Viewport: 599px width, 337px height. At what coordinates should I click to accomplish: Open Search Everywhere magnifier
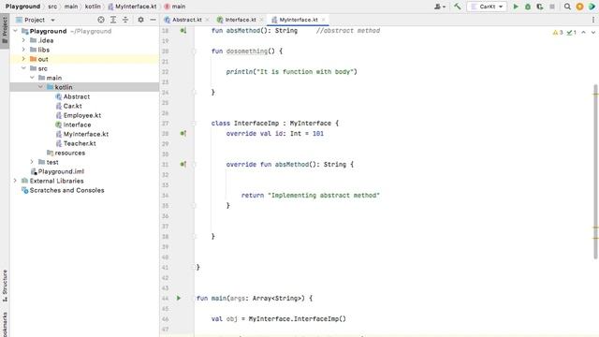(567, 7)
